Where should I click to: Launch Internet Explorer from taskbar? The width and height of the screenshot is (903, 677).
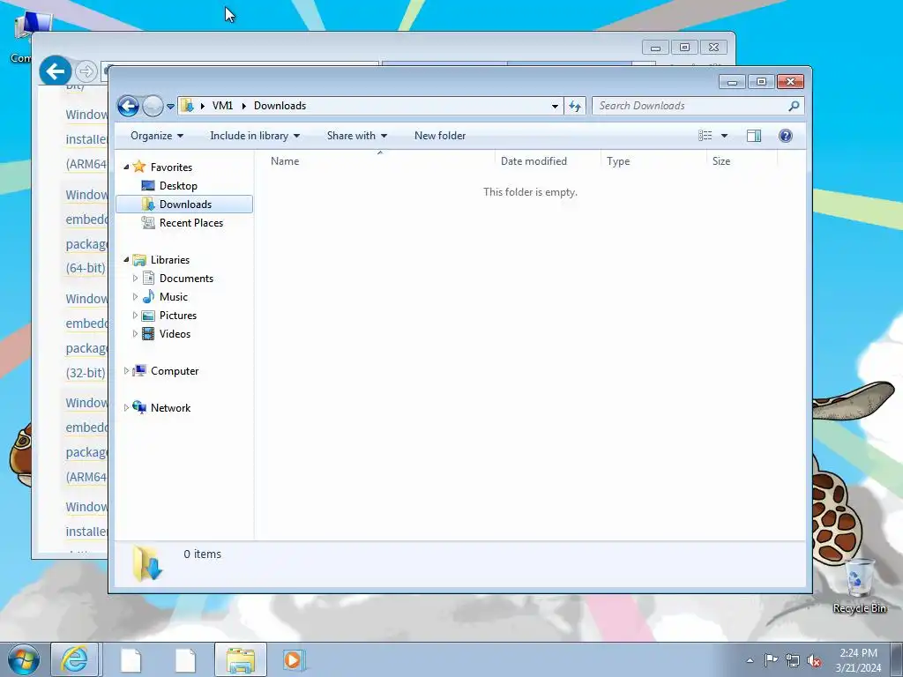click(75, 659)
